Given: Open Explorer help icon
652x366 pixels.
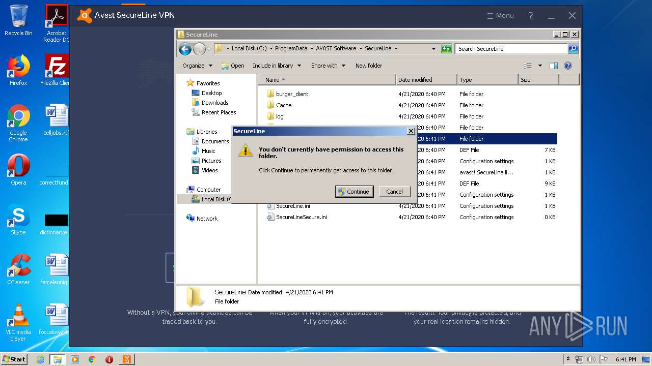Looking at the screenshot, I should click(x=568, y=66).
